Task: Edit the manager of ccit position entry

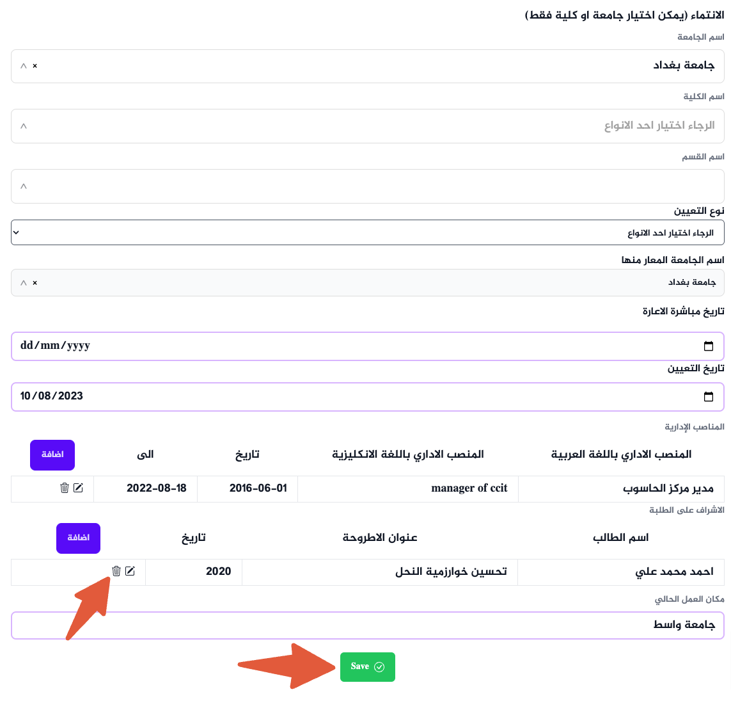Action: click(x=78, y=488)
